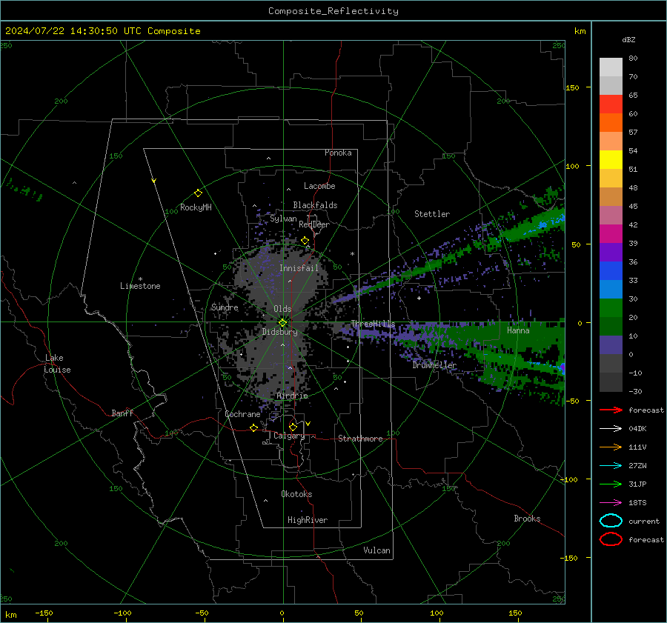Click the red forecast arrow in legend
667x623 pixels.
point(611,410)
